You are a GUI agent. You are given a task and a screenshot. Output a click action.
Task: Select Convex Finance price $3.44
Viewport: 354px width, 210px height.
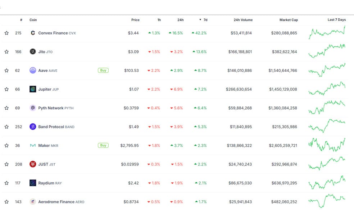coord(133,33)
